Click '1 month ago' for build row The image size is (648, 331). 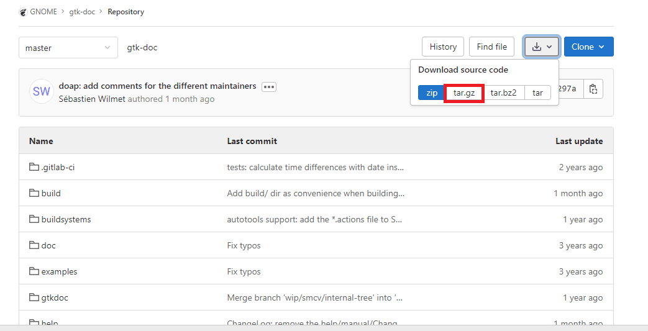click(x=578, y=193)
